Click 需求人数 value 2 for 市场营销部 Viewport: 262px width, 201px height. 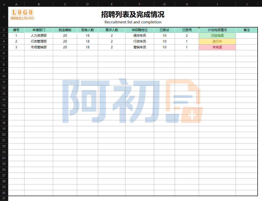pyautogui.click(x=112, y=47)
